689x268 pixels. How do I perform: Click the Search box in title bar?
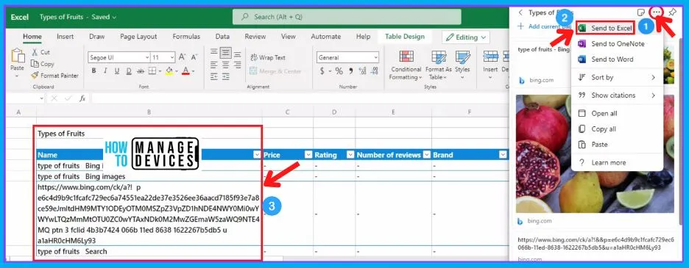pyautogui.click(x=347, y=17)
